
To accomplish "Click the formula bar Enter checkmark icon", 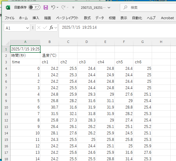I will (x=45, y=28).
